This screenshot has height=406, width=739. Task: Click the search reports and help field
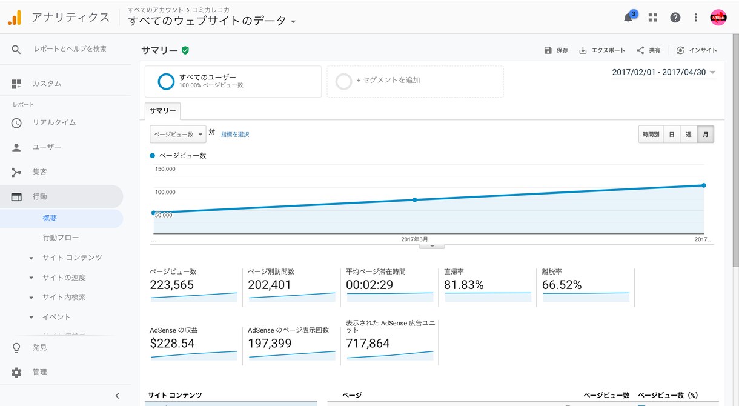(x=70, y=49)
